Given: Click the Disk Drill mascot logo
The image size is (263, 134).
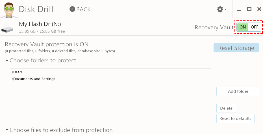Looking at the screenshot, I should click(x=8, y=9).
